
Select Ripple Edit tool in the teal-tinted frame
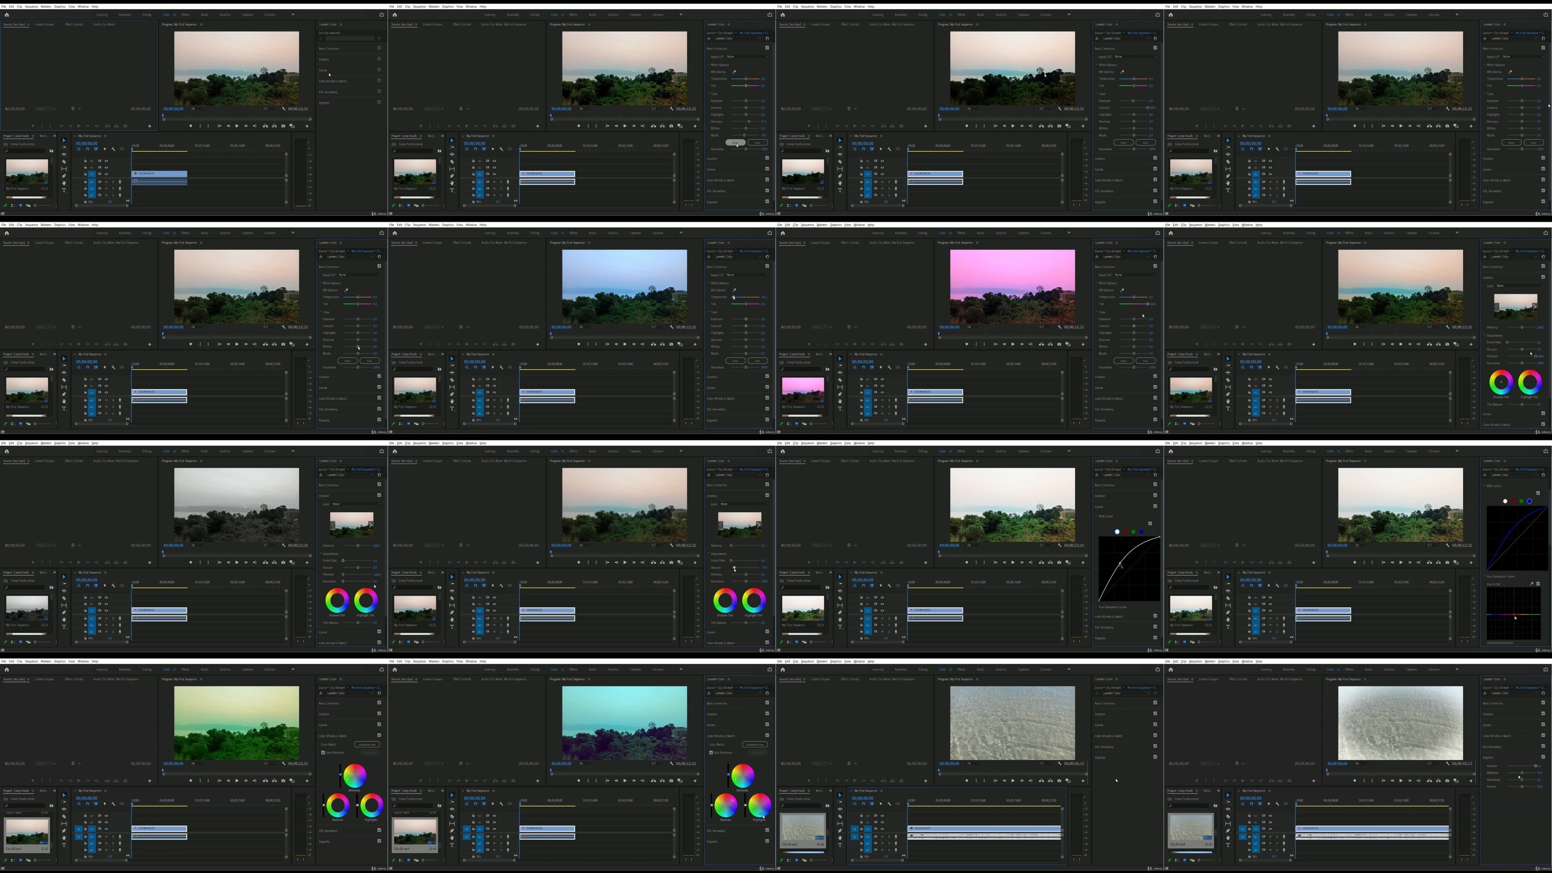[452, 809]
